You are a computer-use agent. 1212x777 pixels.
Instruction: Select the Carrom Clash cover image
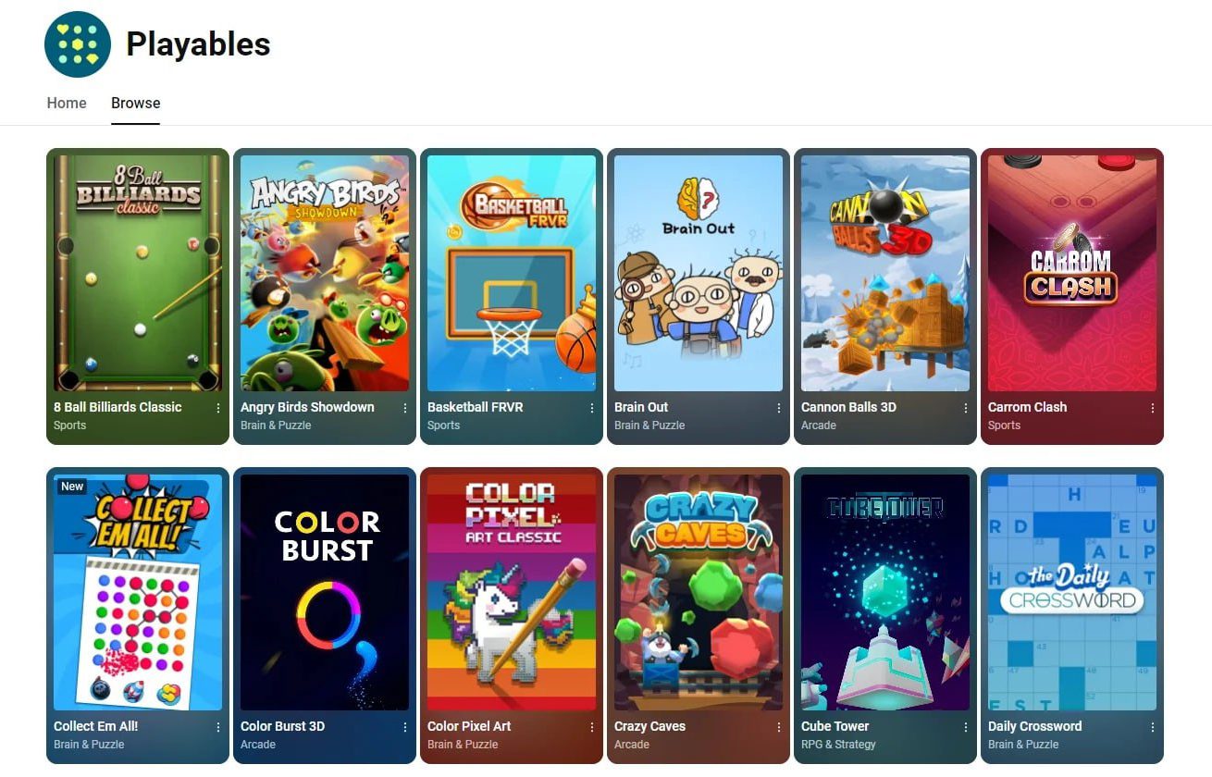(1072, 273)
